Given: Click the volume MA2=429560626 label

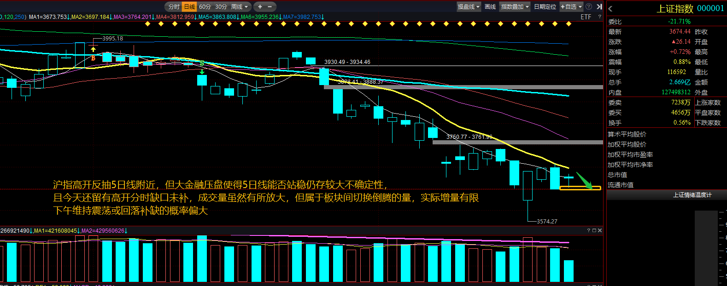Looking at the screenshot, I should click(104, 231).
